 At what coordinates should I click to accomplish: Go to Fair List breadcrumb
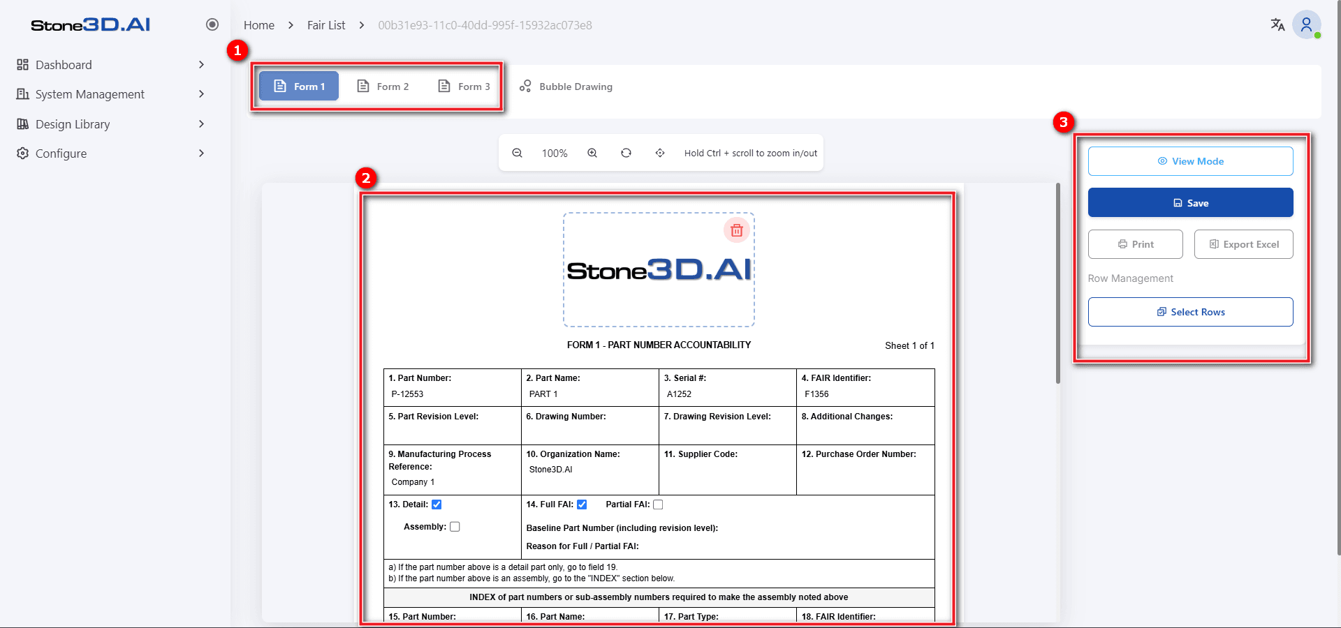coord(326,25)
